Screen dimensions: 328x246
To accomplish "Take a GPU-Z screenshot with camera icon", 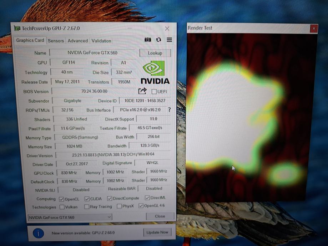I will tap(148, 40).
